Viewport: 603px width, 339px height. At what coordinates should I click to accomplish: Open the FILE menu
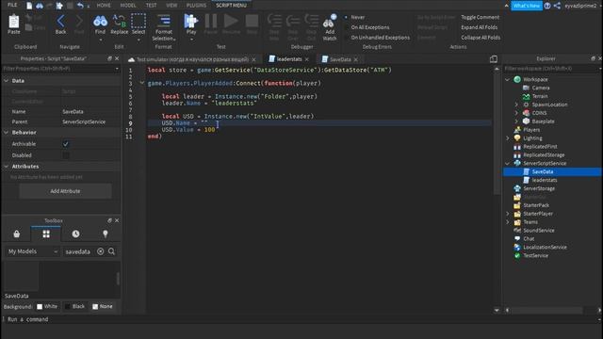pos(12,5)
